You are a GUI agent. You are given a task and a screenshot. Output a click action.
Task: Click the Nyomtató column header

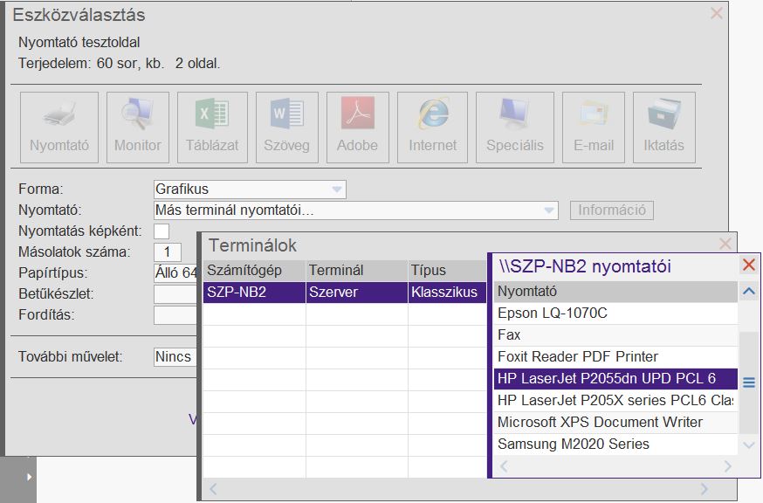point(615,291)
